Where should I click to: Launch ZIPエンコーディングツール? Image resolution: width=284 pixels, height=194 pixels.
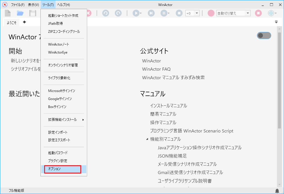(64, 32)
